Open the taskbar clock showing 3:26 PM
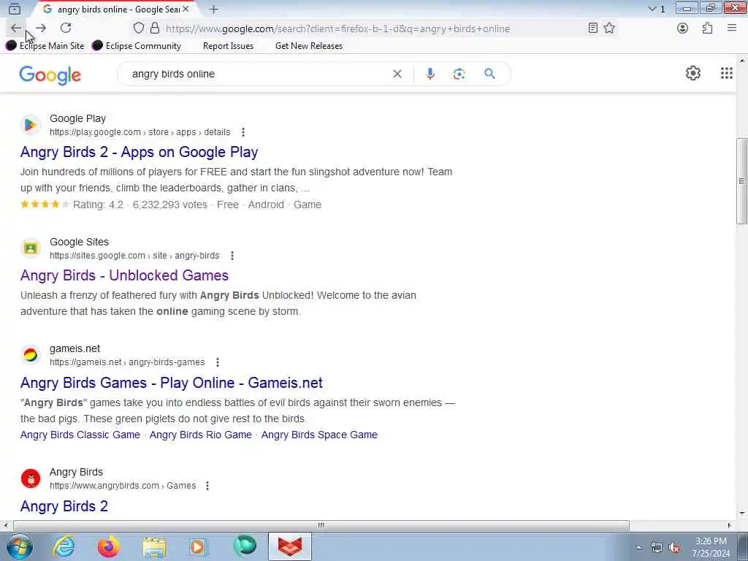Screen dimensions: 748x561 pyautogui.click(x=711, y=547)
